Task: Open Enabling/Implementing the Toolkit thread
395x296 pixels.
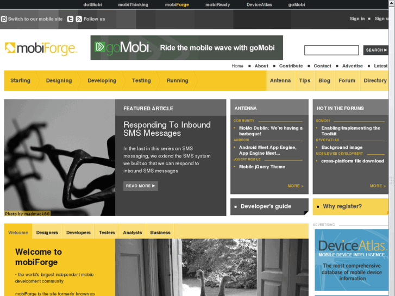Action: pos(350,131)
